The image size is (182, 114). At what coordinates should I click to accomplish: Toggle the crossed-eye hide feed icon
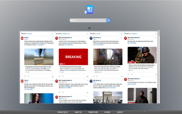(89, 28)
